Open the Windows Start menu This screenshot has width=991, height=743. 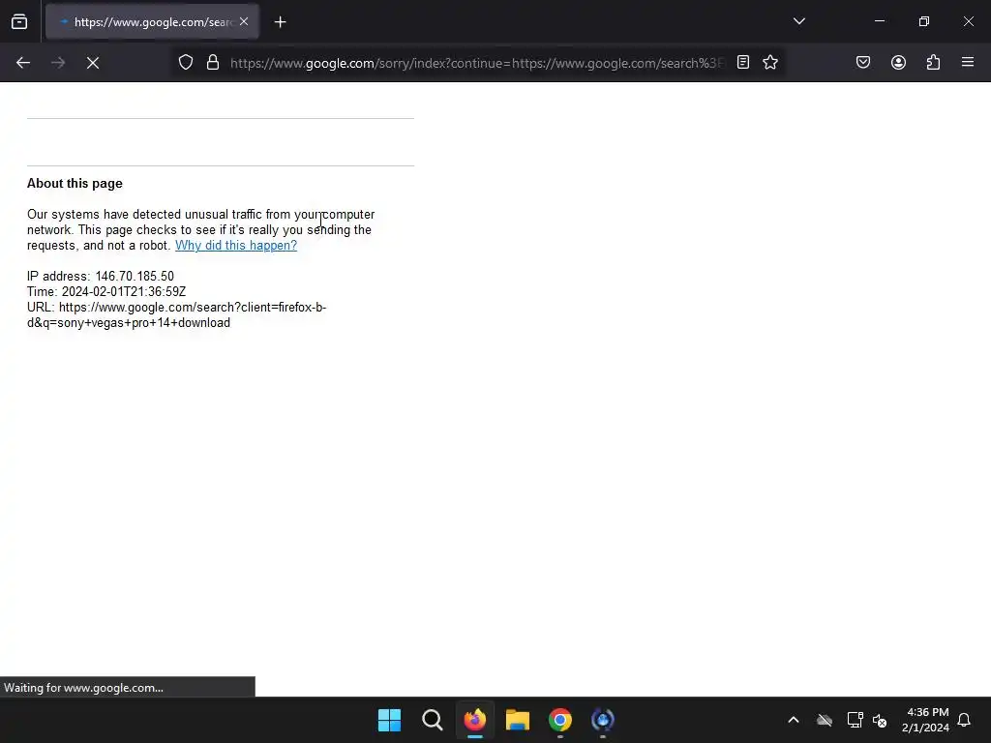pyautogui.click(x=389, y=720)
